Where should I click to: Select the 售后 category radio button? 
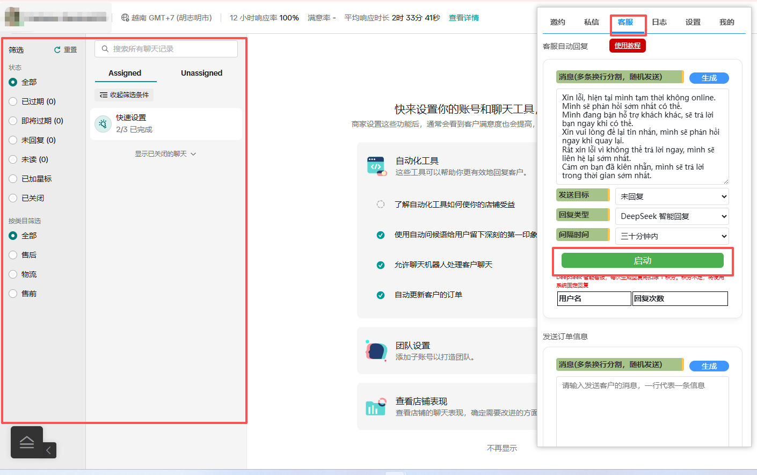pos(13,255)
